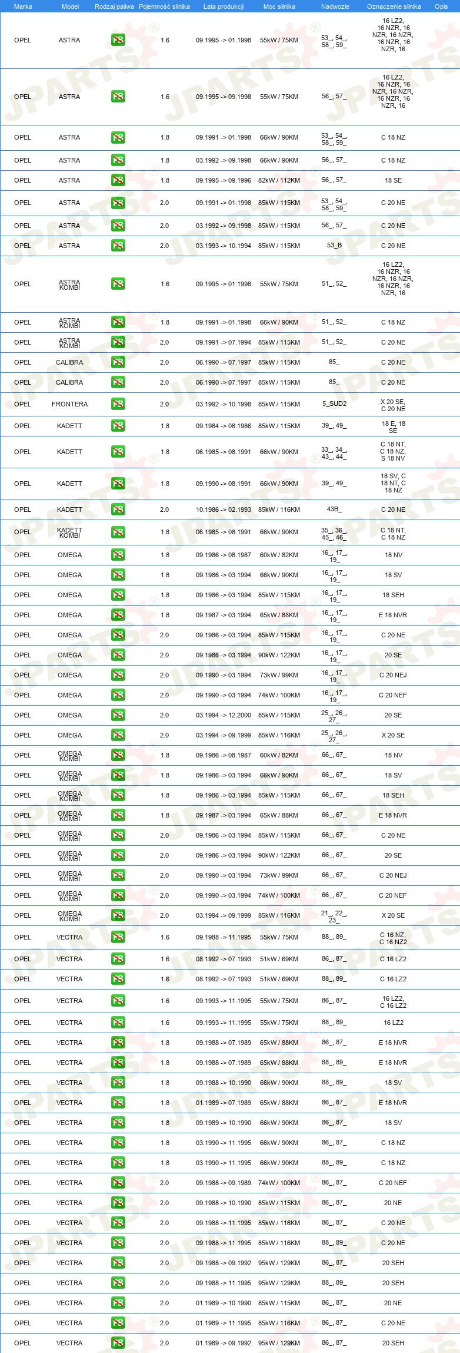This screenshot has height=1353, width=460.
Task: Click production years 03.1993 -> 10.1994
Action: click(224, 246)
